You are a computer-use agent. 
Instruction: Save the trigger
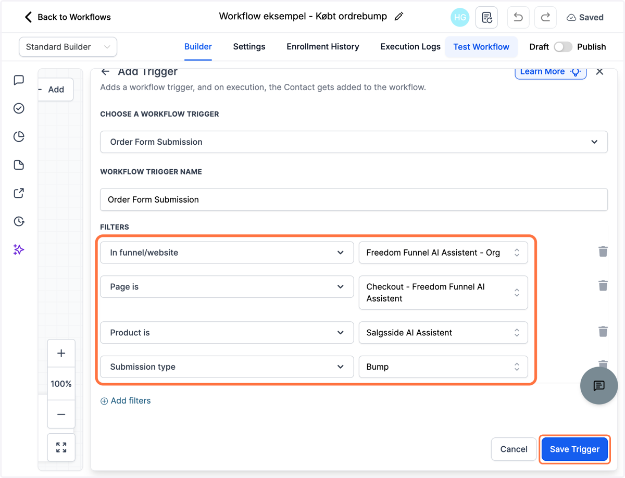pyautogui.click(x=574, y=449)
